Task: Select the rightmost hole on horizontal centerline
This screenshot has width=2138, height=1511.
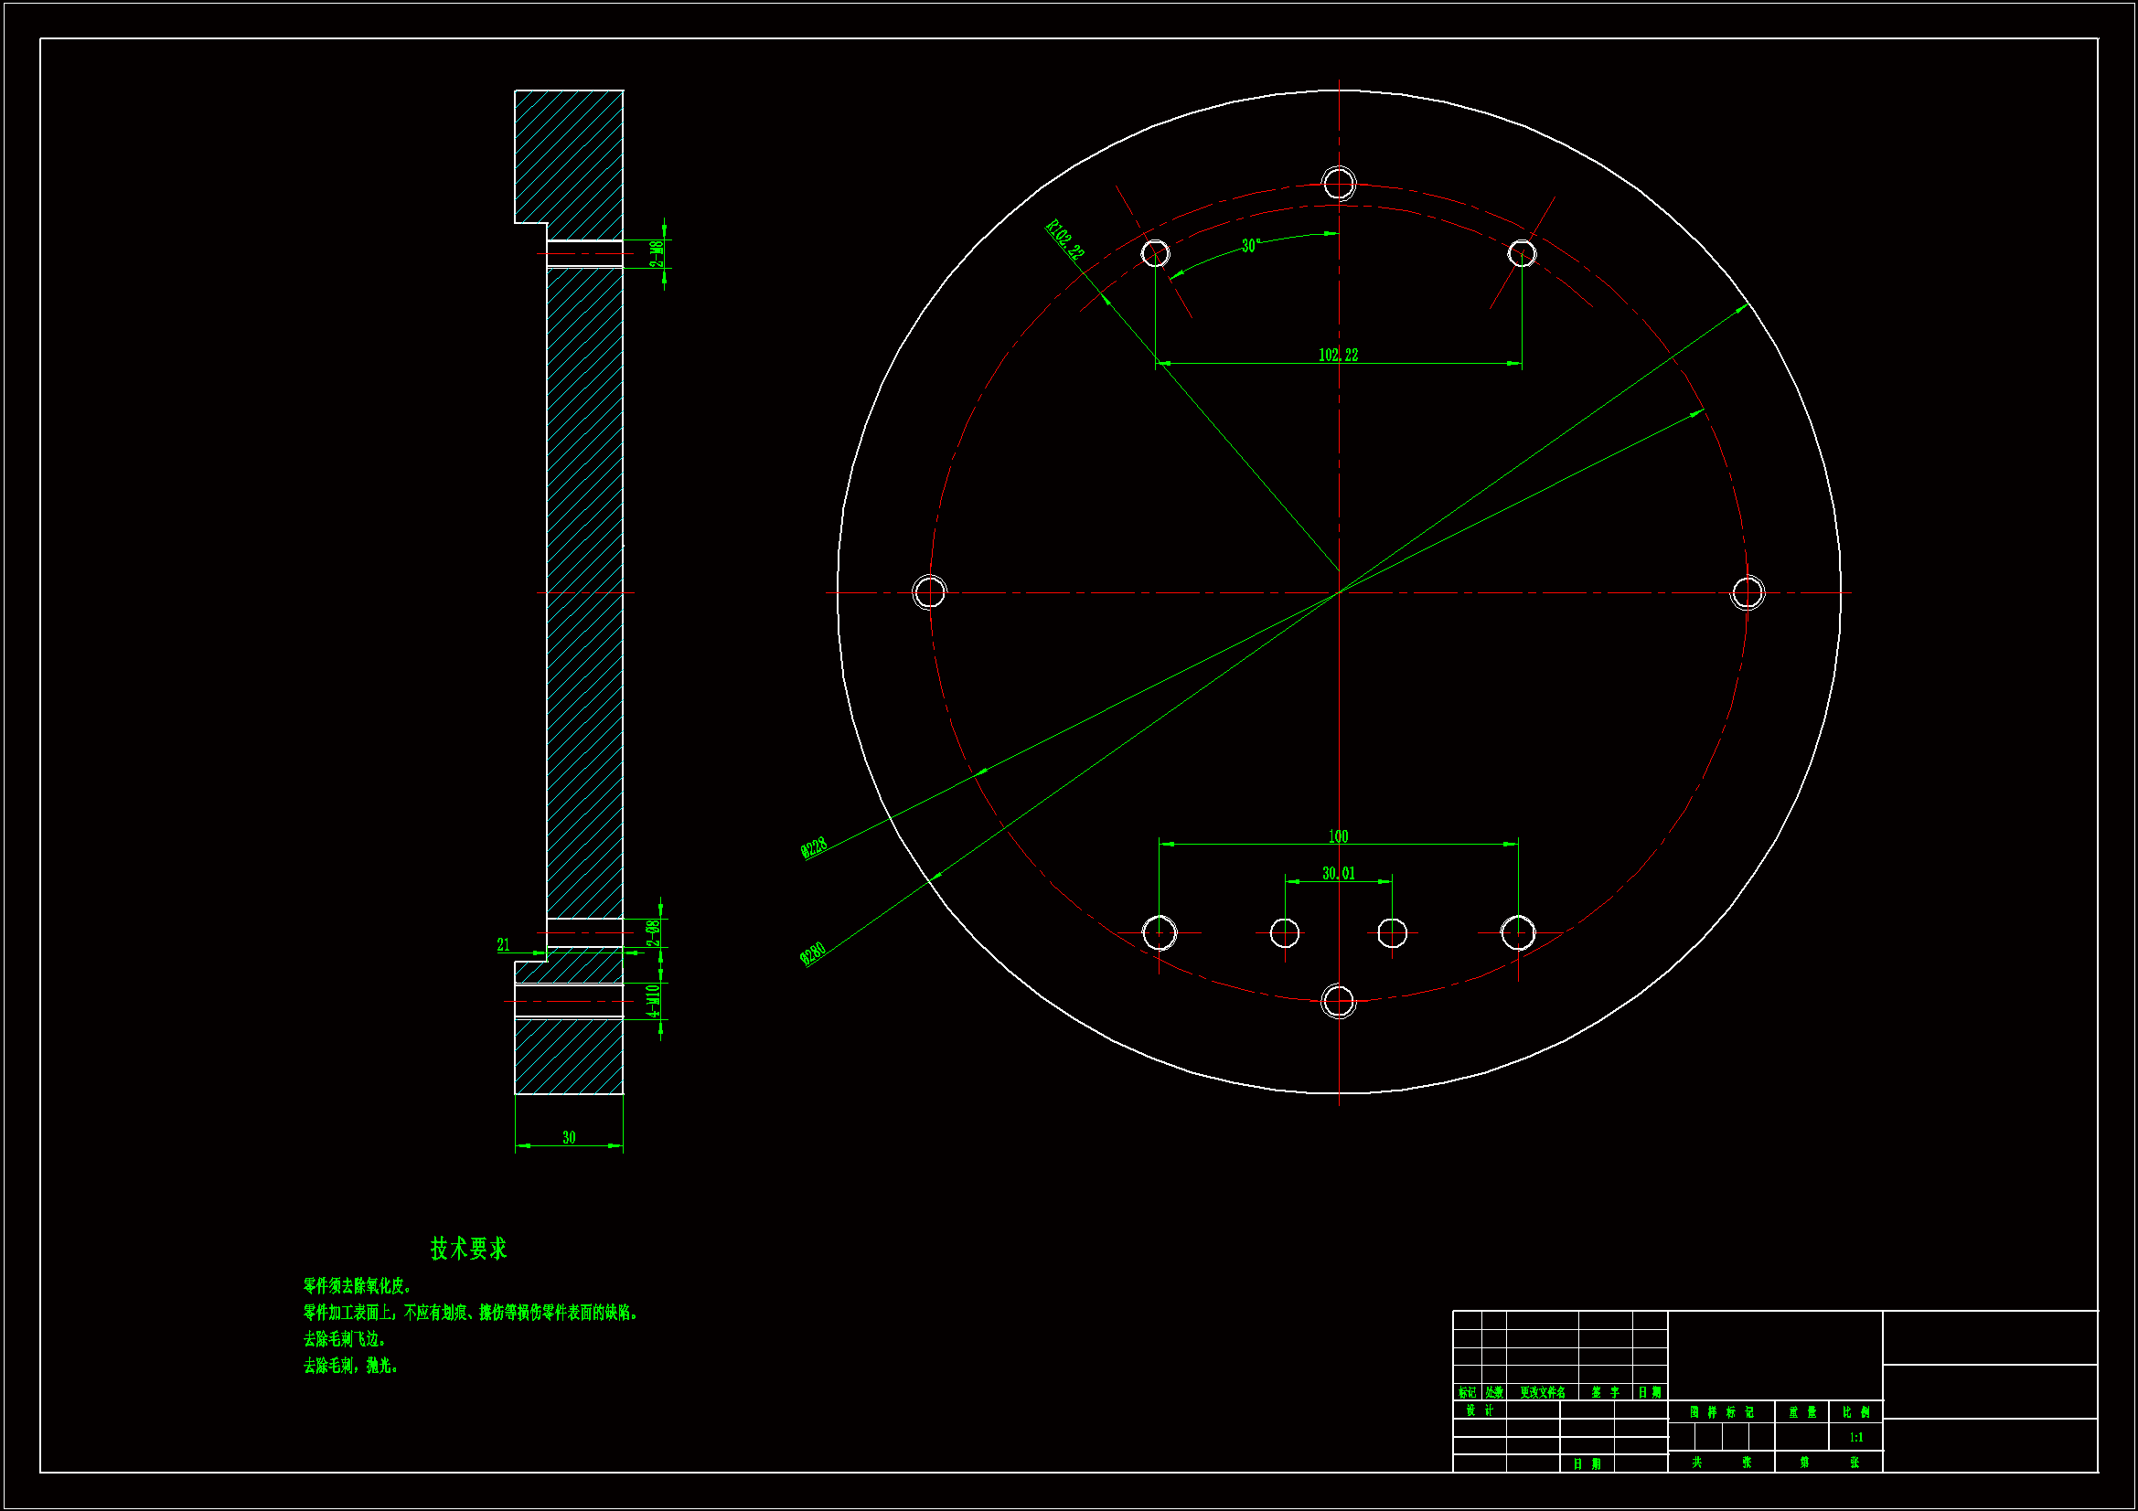Action: point(1747,592)
